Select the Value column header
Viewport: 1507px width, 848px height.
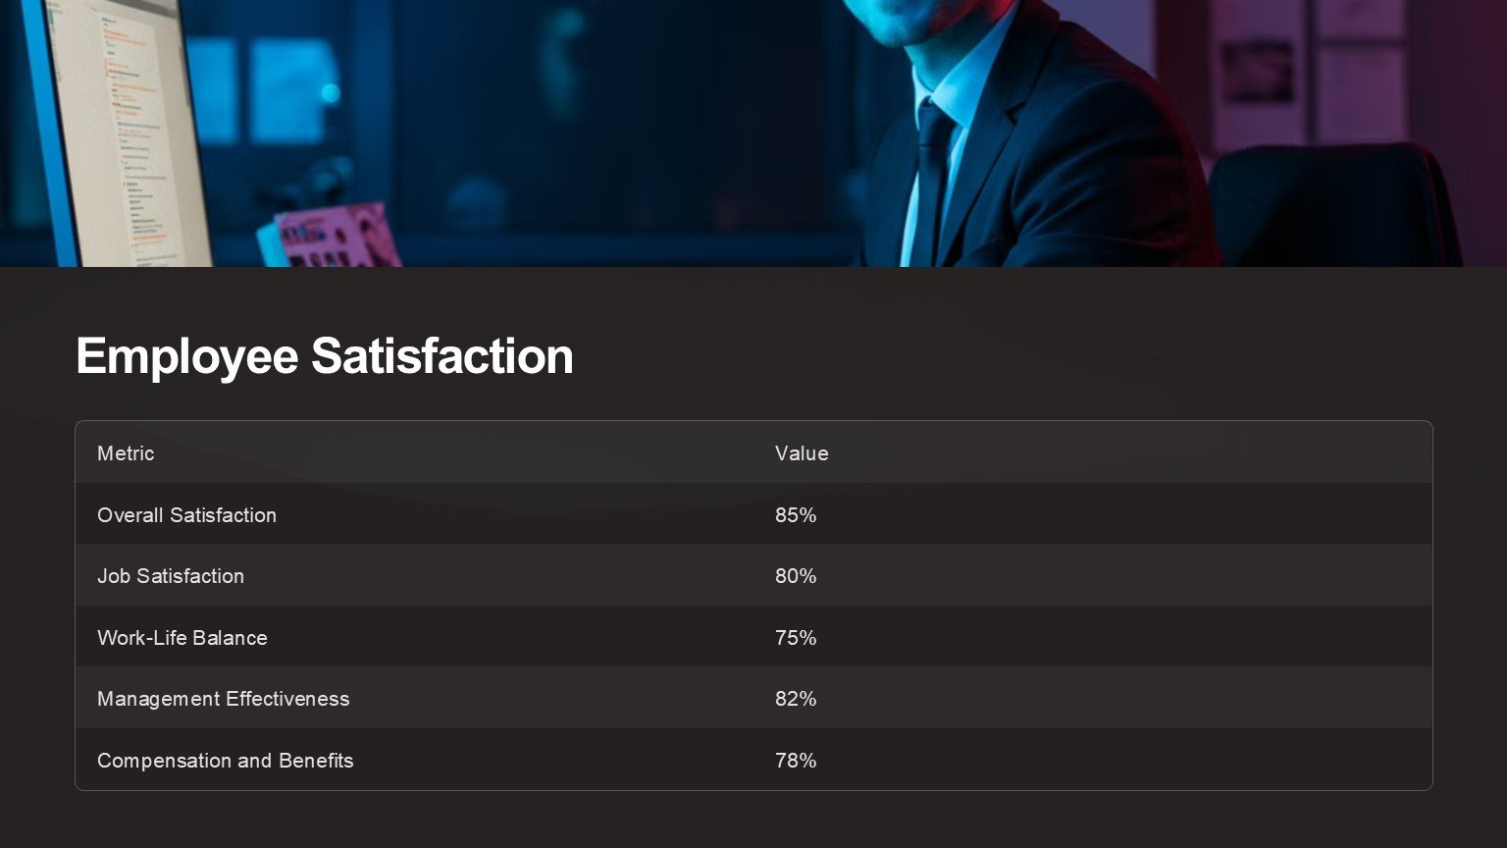(802, 453)
